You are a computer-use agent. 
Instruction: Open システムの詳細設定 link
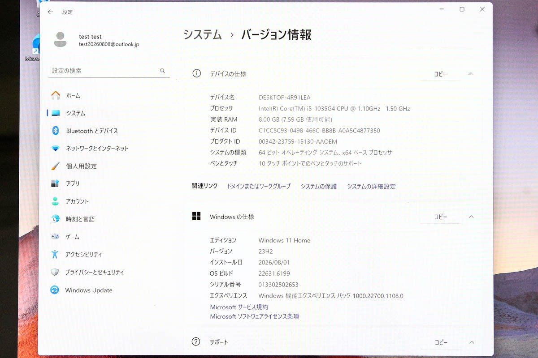371,186
